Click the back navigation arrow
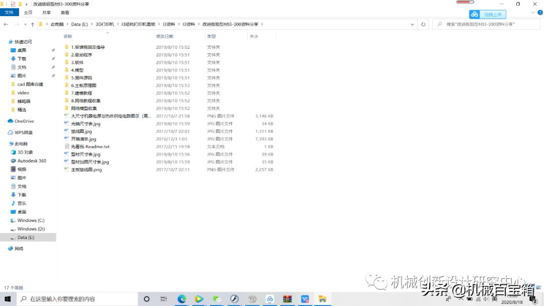 click(6, 24)
